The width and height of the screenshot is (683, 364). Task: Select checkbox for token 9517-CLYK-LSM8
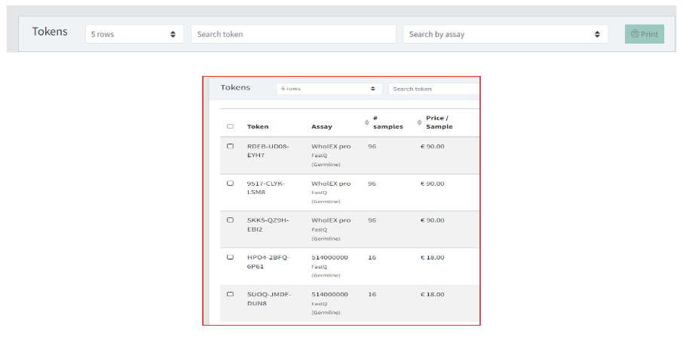coord(230,184)
